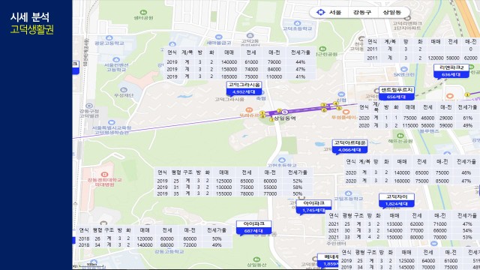
Task: Click the 광문고등학교 school icon
Action: pos(109,38)
